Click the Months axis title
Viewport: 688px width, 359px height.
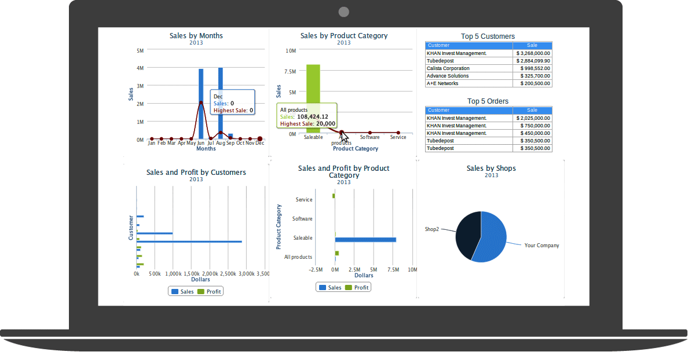(206, 149)
